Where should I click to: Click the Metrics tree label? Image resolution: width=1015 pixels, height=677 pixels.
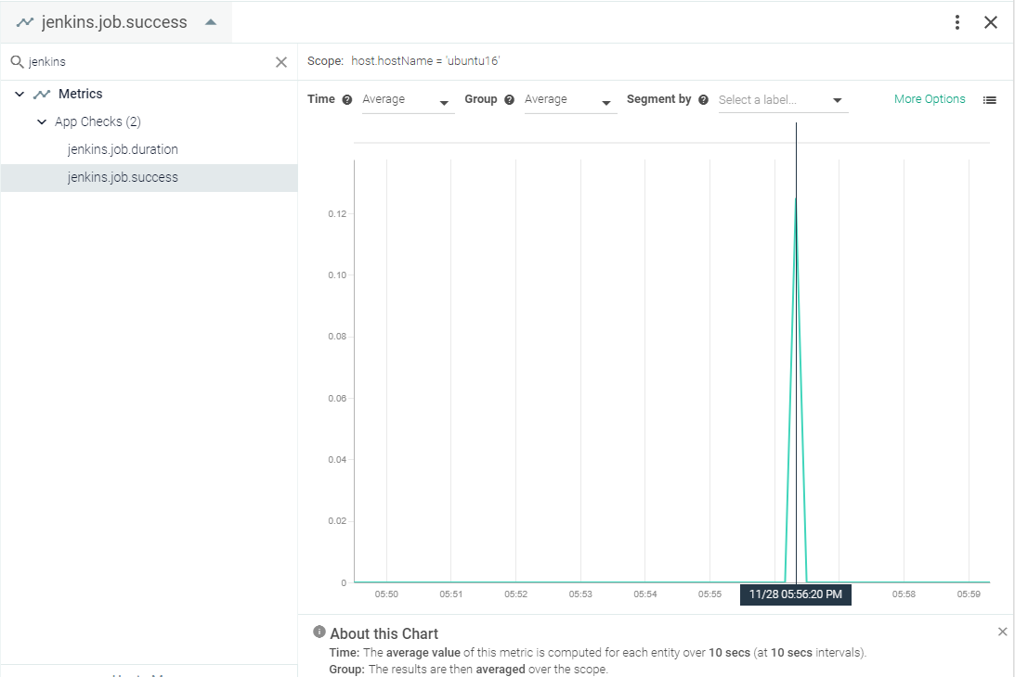pos(80,95)
